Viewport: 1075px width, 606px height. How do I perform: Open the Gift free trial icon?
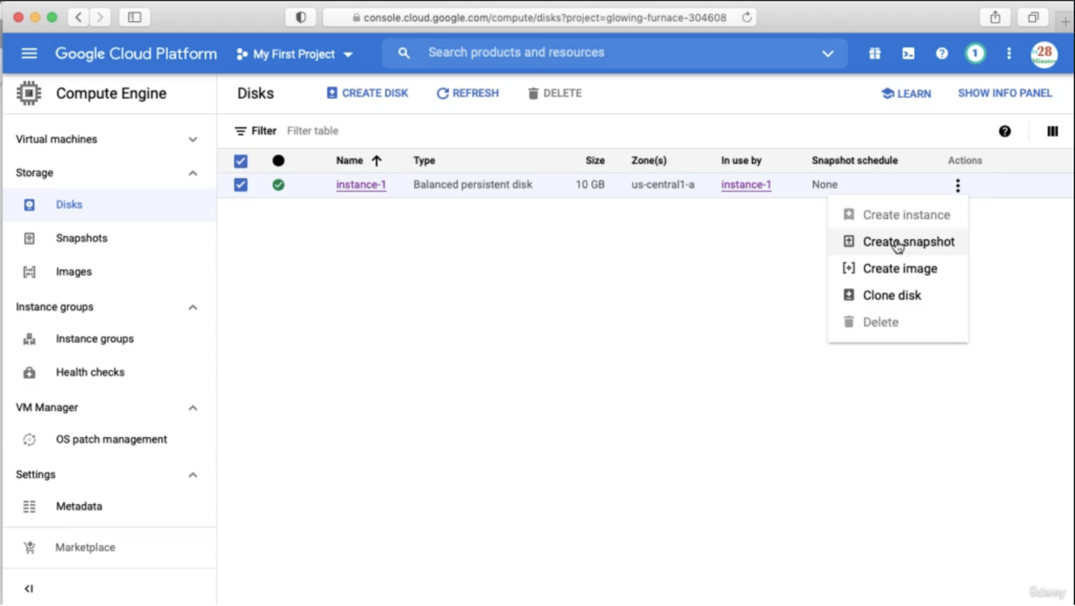coord(875,54)
